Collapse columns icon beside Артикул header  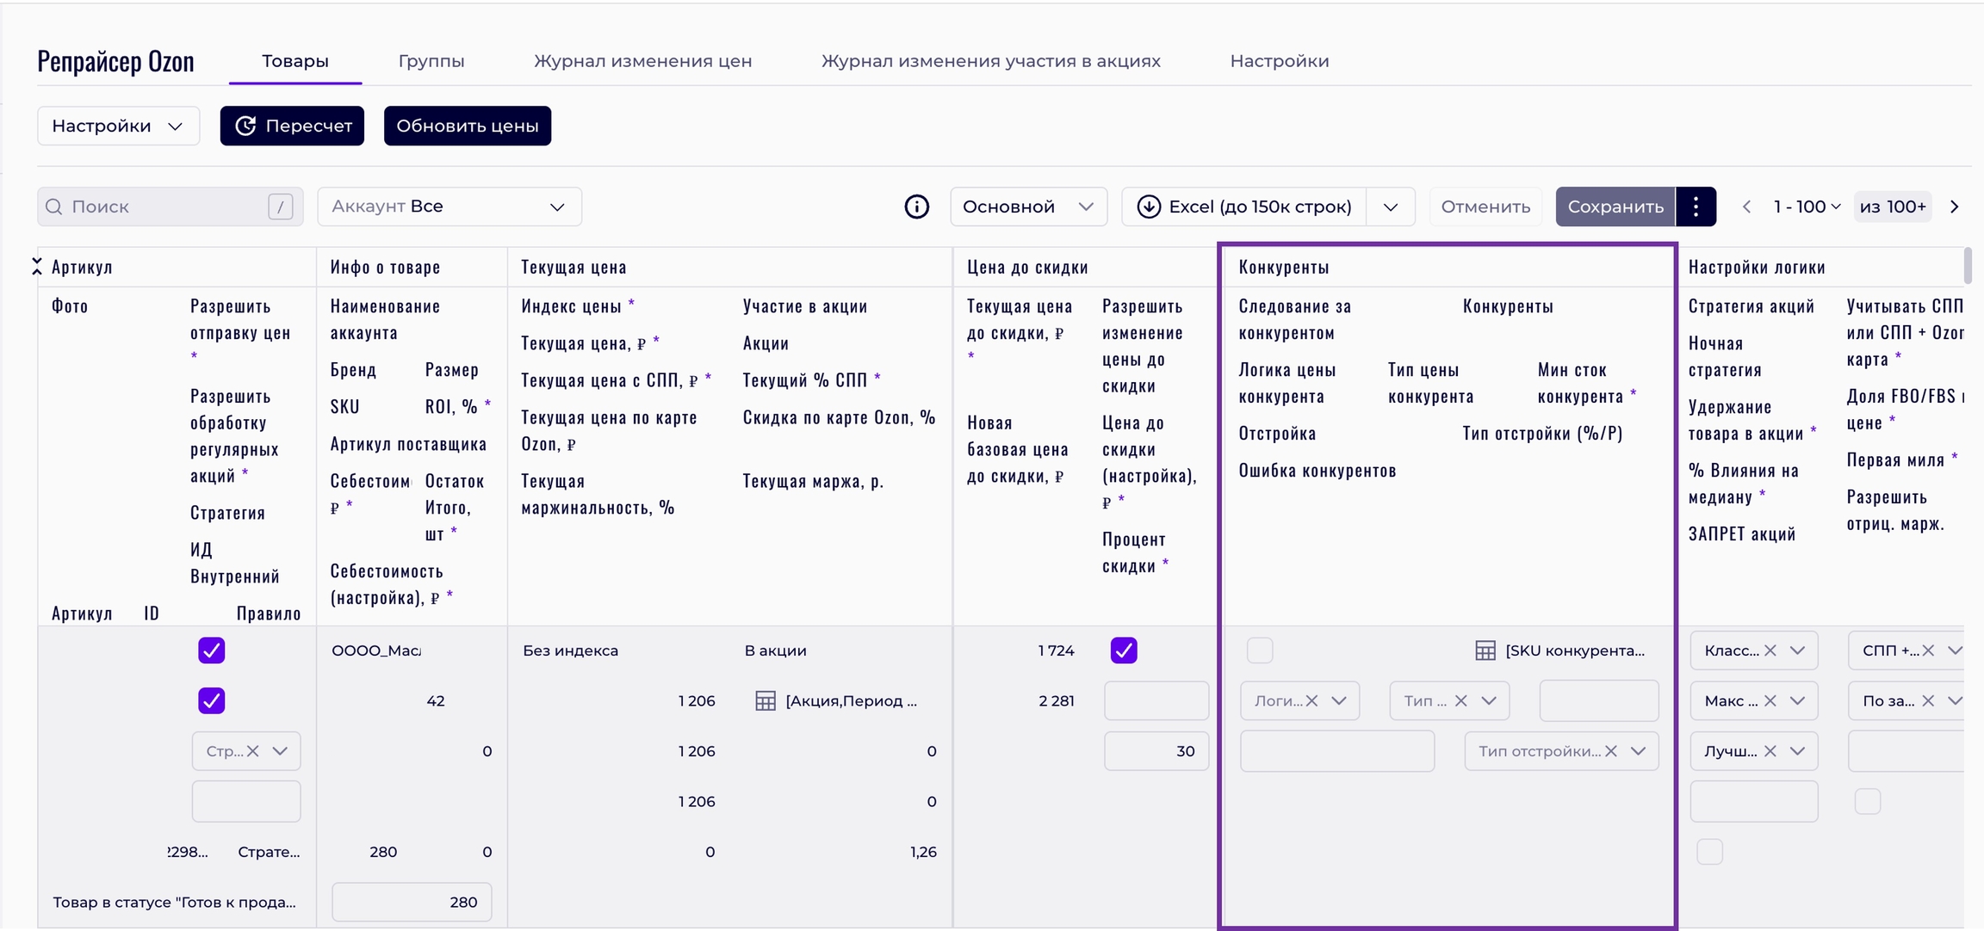[37, 267]
